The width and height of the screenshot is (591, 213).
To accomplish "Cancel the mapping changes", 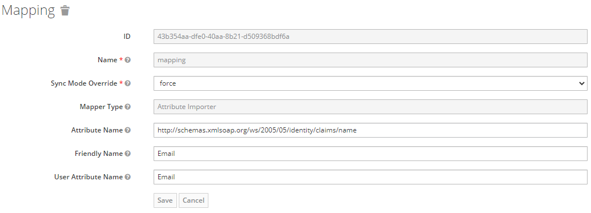I will click(194, 200).
